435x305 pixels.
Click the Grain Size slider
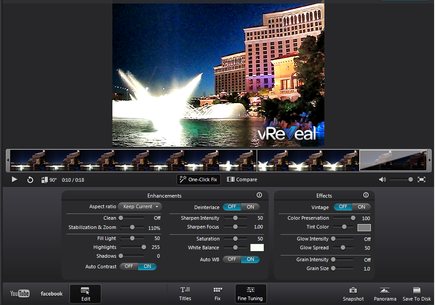(343, 268)
